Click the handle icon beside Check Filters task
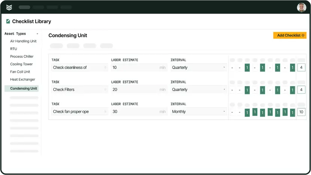The image size is (311, 175). (x=105, y=90)
